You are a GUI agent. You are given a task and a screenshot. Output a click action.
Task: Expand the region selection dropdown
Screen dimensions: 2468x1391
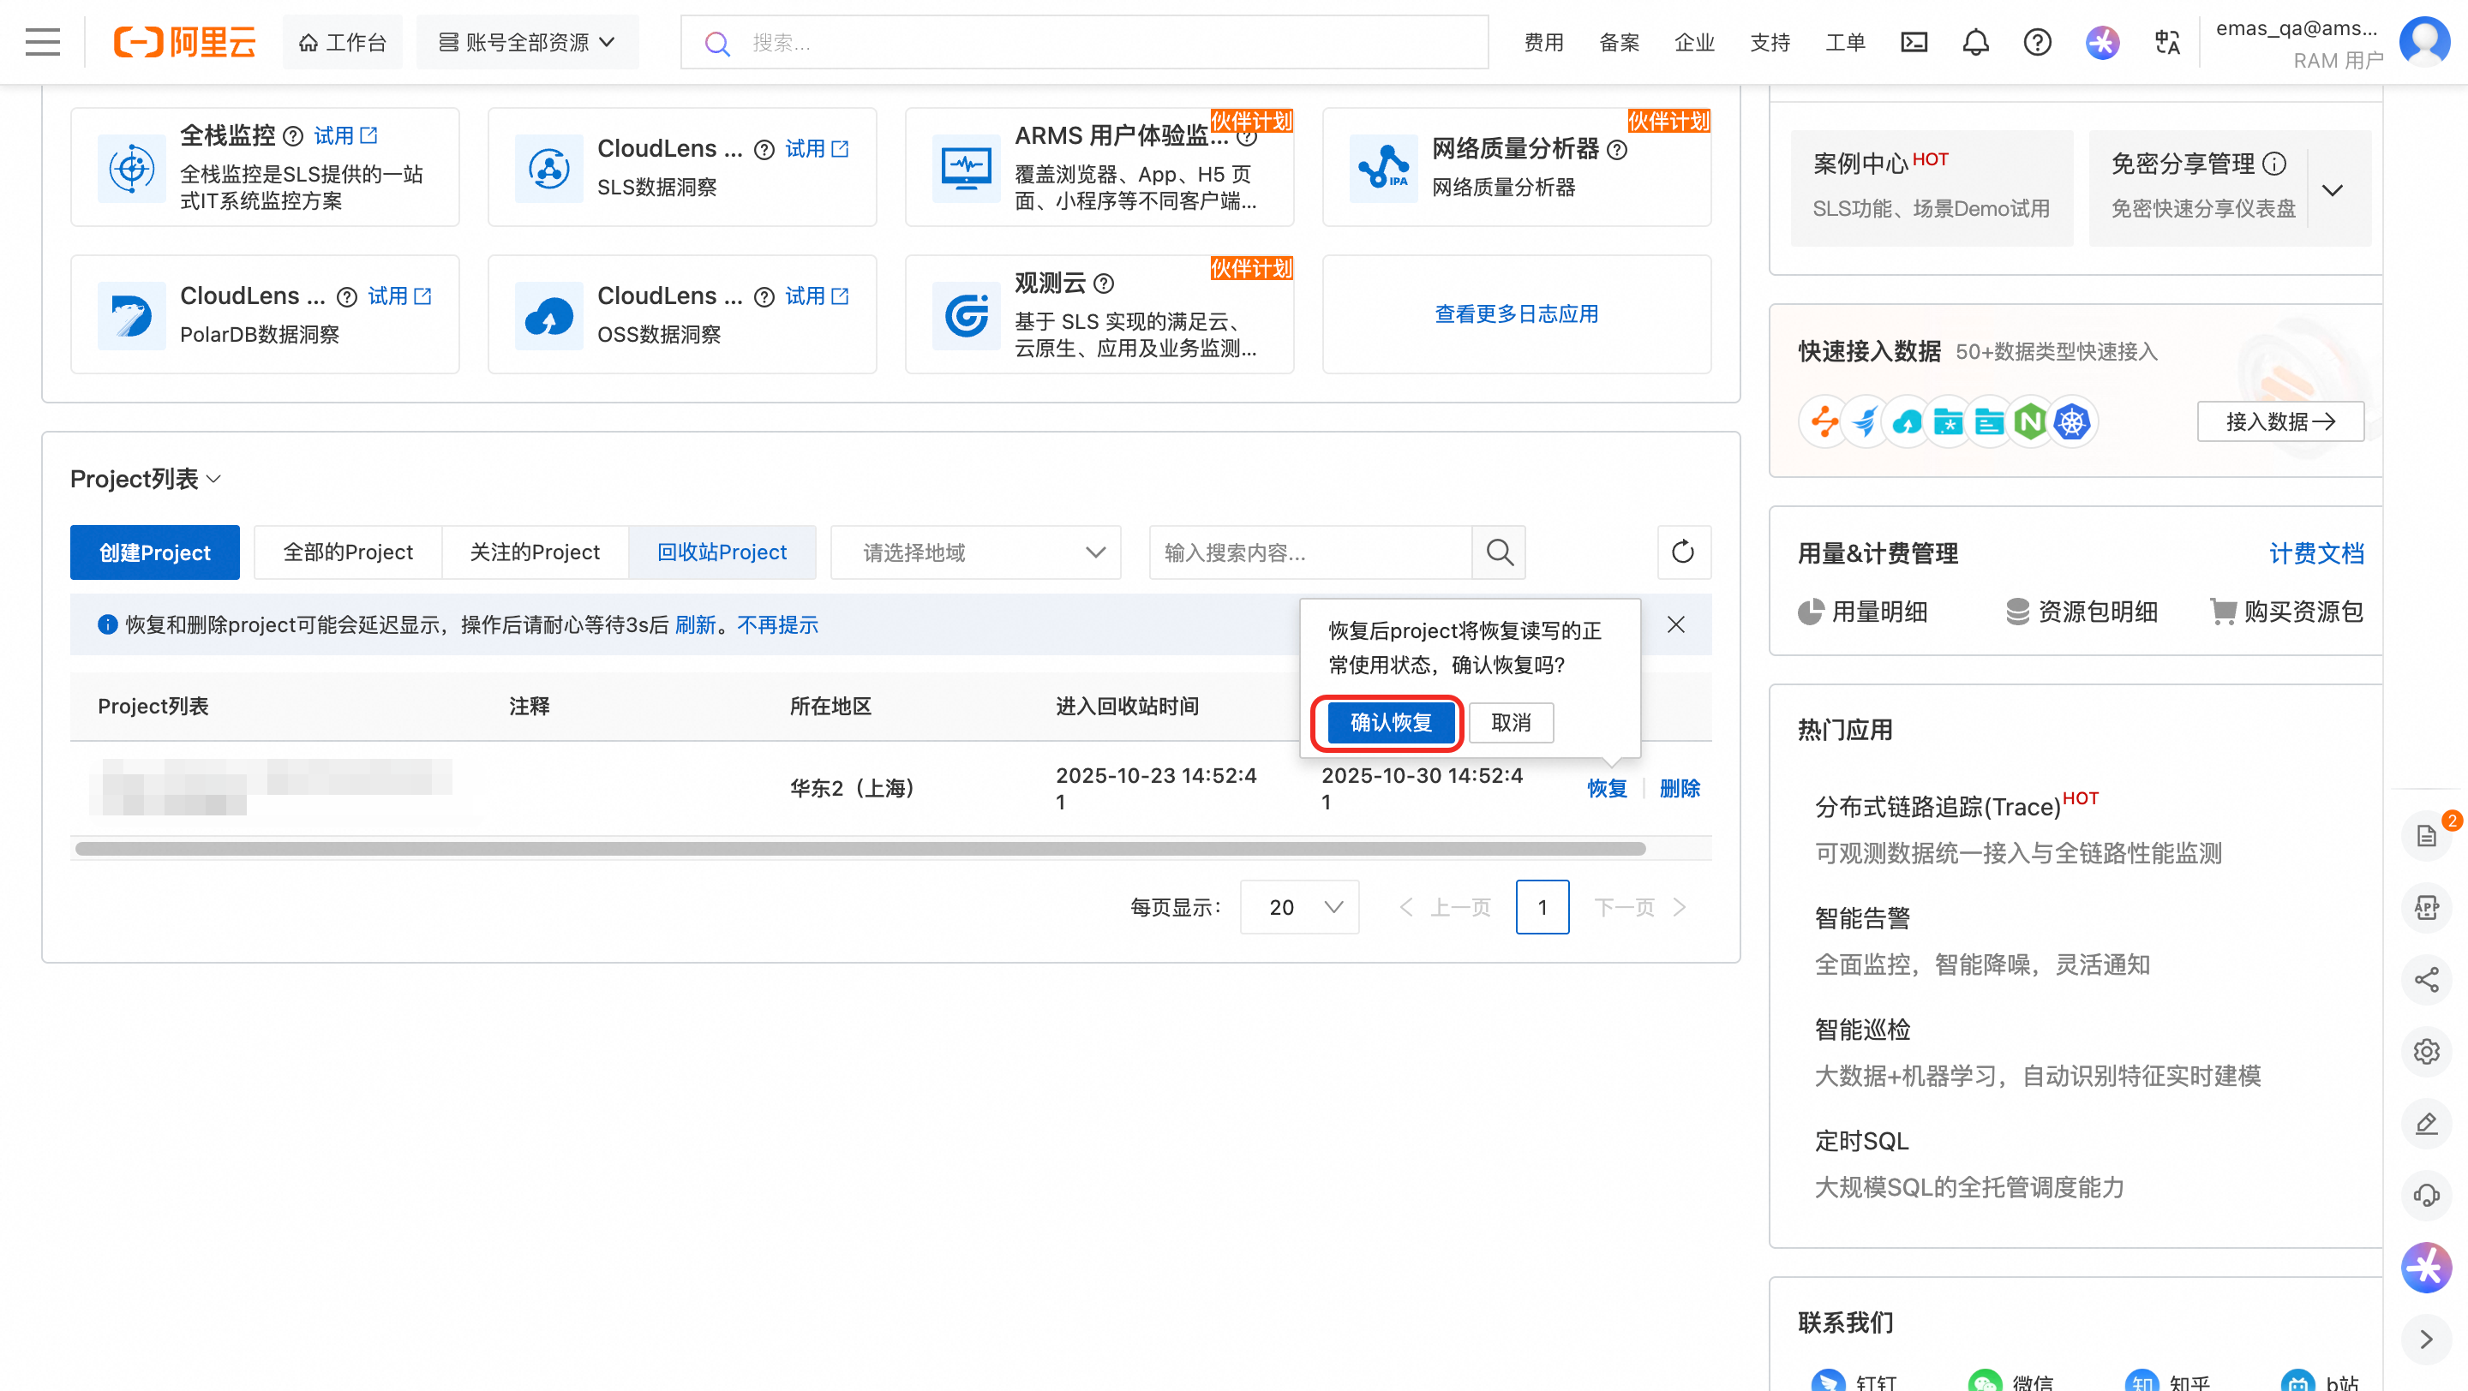click(x=975, y=552)
